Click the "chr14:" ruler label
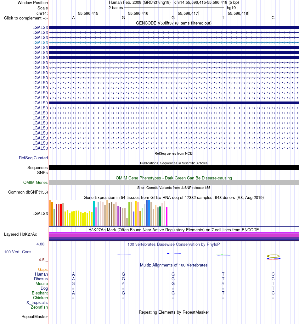This screenshot has width=299, height=324. click(42, 14)
